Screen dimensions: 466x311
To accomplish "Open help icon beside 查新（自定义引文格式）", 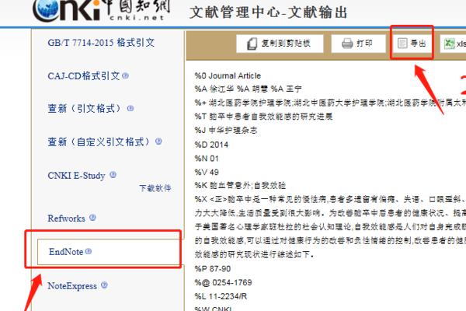I will (x=158, y=141).
